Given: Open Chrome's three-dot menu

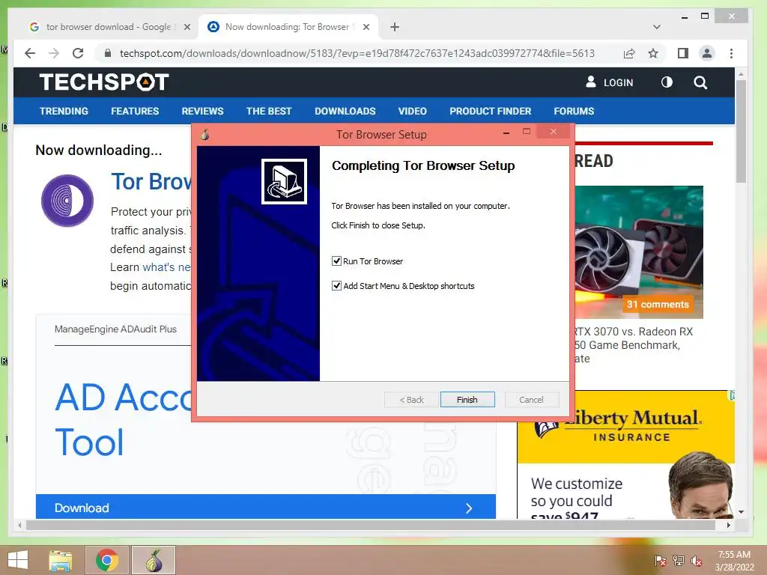Looking at the screenshot, I should pyautogui.click(x=731, y=53).
